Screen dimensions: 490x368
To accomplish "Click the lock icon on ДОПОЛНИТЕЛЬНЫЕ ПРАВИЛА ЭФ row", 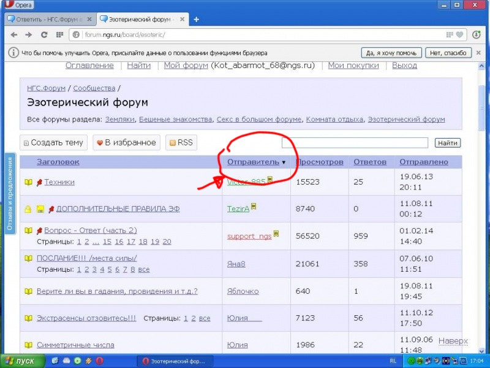I will click(x=28, y=209).
